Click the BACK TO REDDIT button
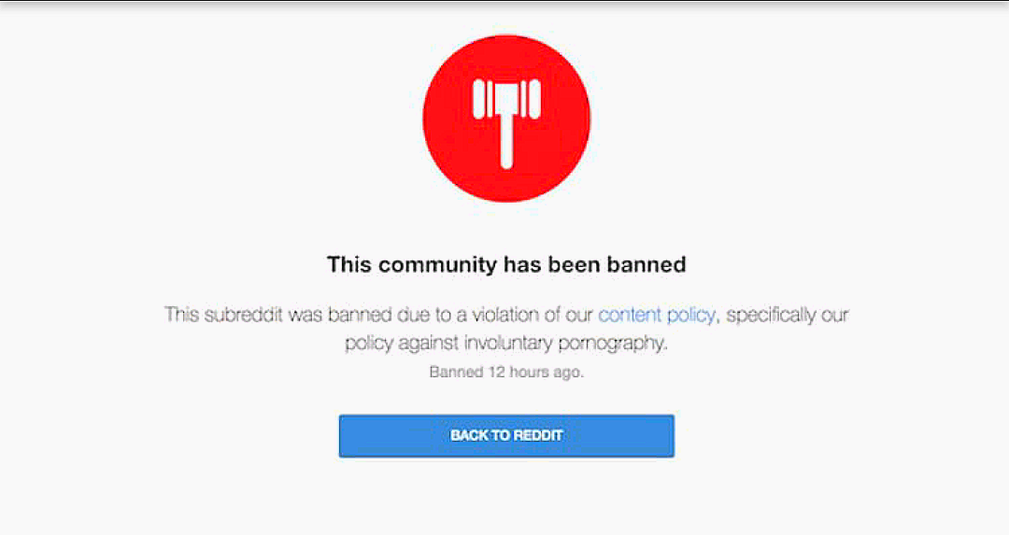The width and height of the screenshot is (1009, 535). coord(506,436)
